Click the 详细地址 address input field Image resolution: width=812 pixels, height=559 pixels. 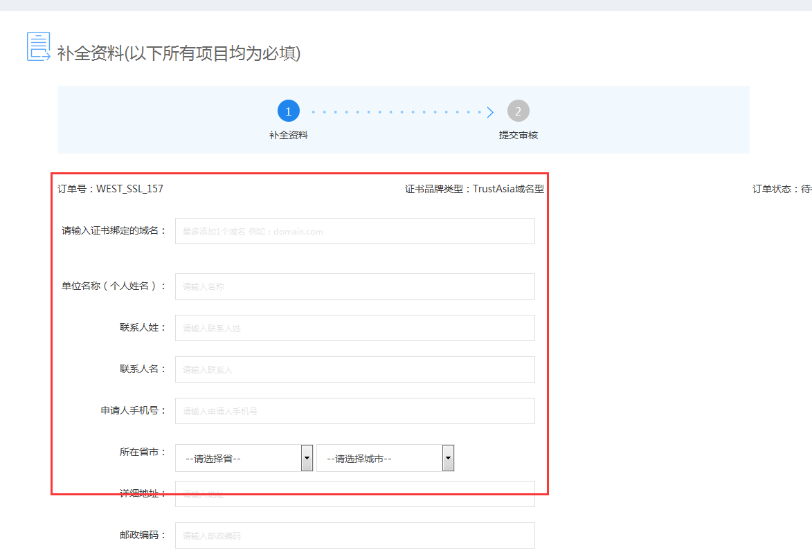(x=354, y=493)
